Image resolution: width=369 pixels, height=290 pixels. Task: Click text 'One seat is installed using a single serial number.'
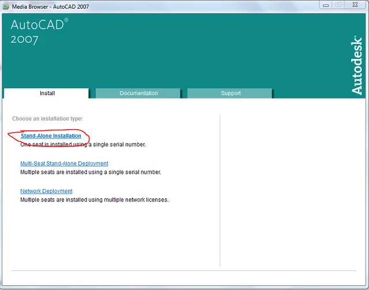tap(83, 145)
